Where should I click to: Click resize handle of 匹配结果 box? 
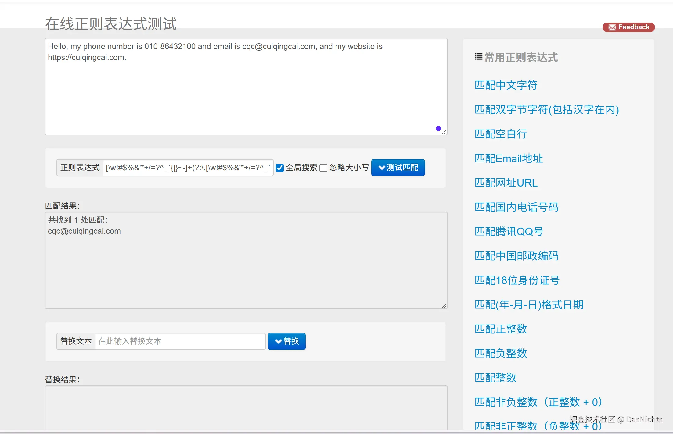[444, 306]
